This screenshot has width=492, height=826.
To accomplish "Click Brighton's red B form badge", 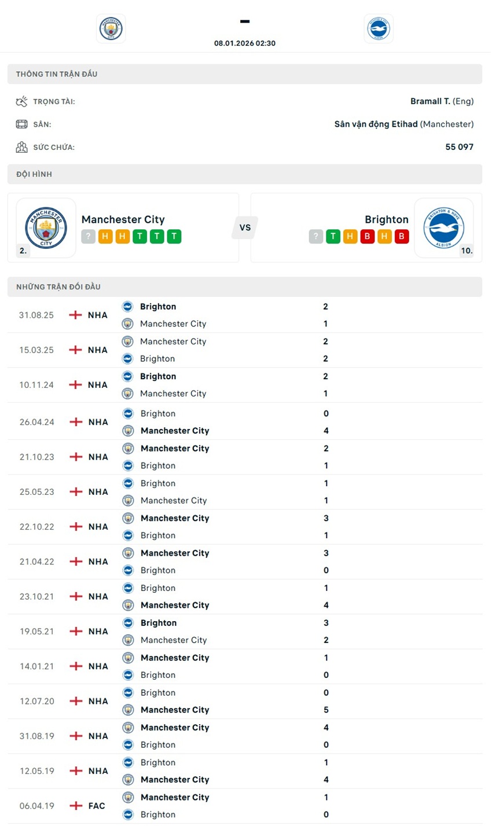I will click(368, 236).
